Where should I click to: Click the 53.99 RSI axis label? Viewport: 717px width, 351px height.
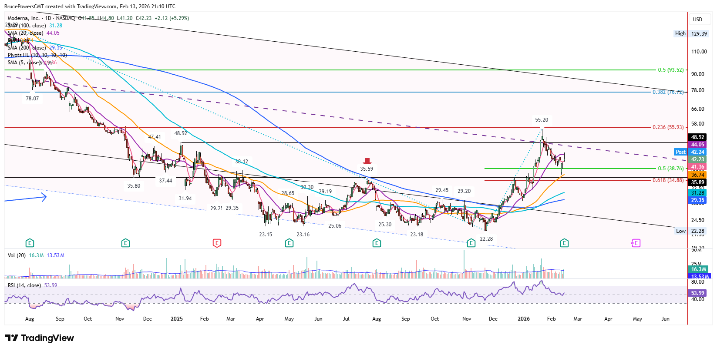[x=698, y=293]
